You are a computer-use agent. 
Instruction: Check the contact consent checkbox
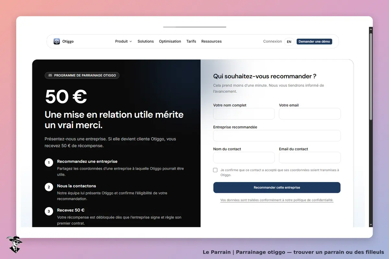click(215, 170)
